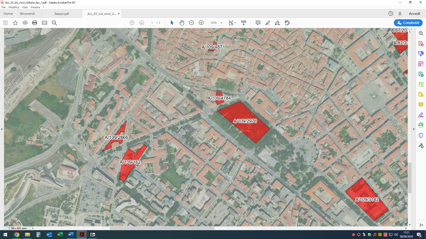Viewport: 426px width, 239px height.
Task: Click the A/109/2976 parcel label
Action: [x=245, y=121]
